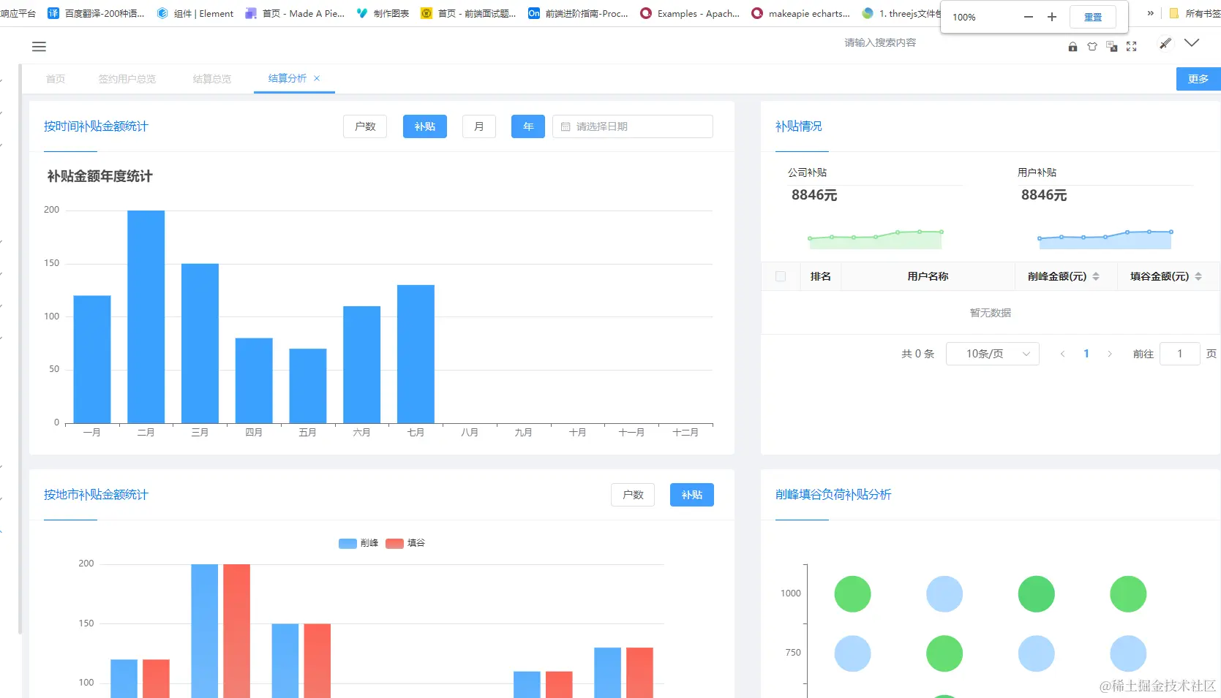
Task: Open makeapie echarts bookmark
Action: click(x=801, y=13)
